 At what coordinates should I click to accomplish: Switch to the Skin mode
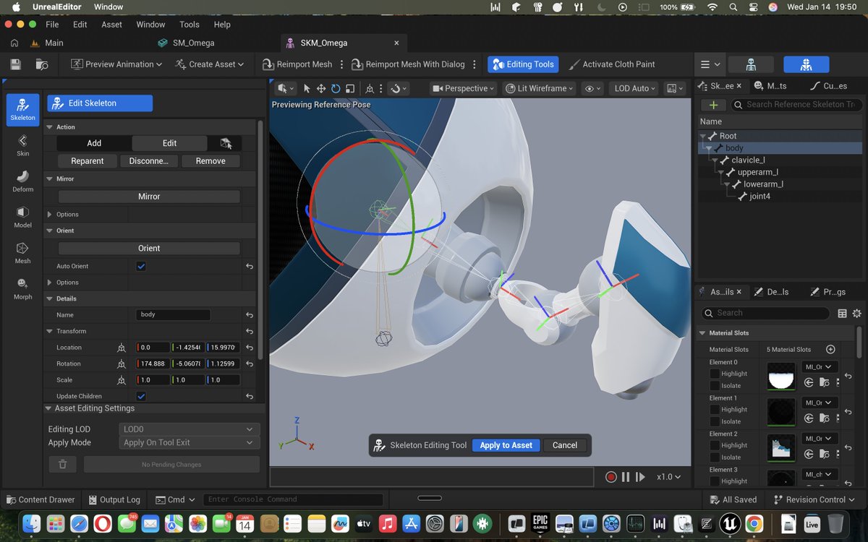(x=22, y=145)
